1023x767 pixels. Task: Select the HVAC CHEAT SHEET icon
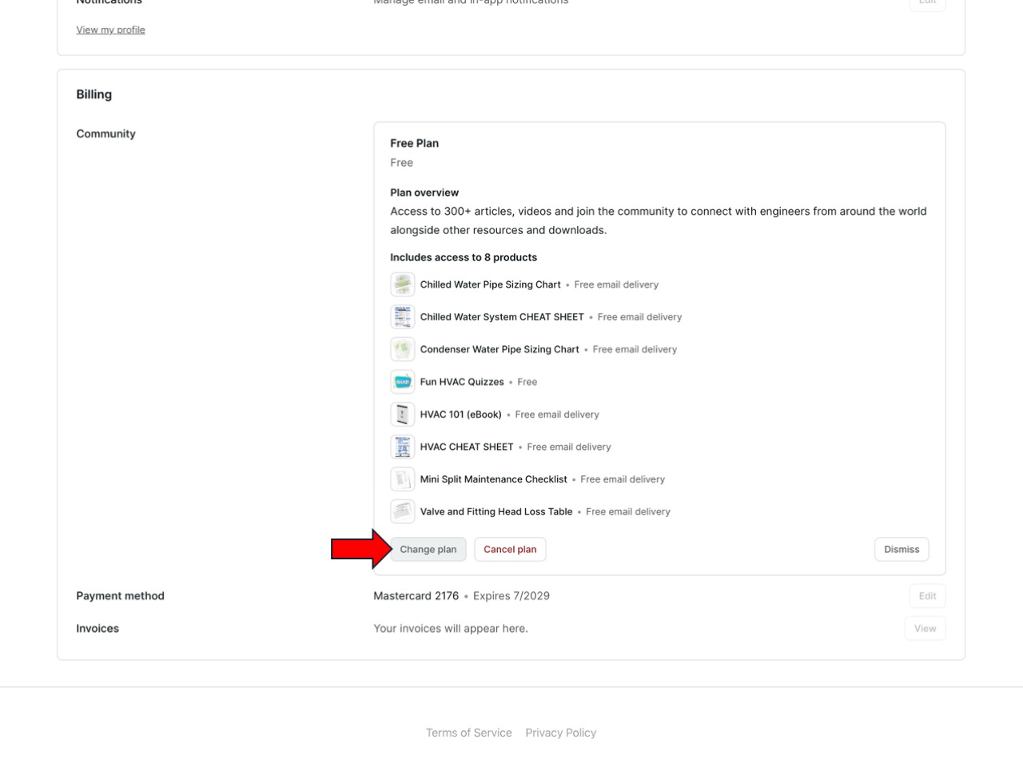click(x=402, y=447)
